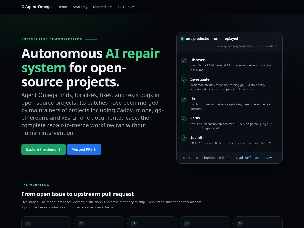Click the Submit step checkmark icon

coord(184,138)
